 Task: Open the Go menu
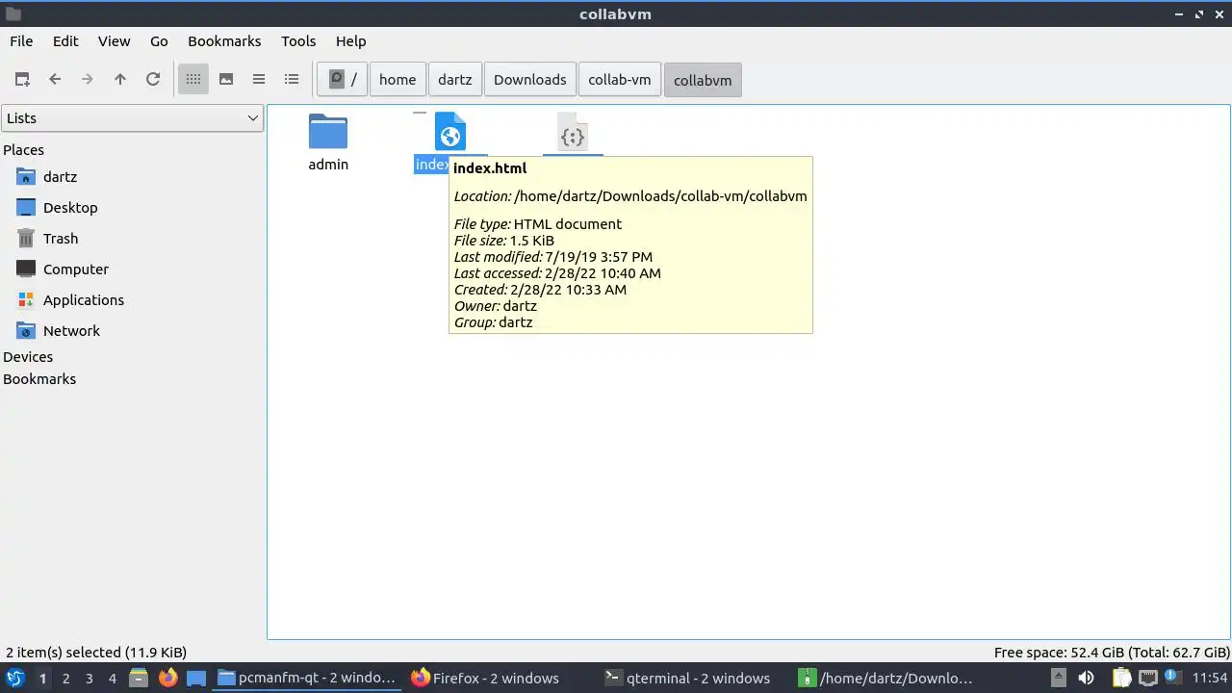point(159,41)
